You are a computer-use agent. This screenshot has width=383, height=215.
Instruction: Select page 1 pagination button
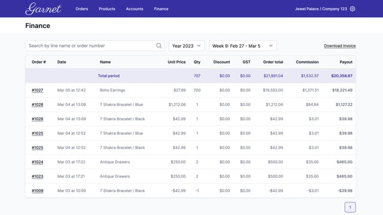coord(350,207)
